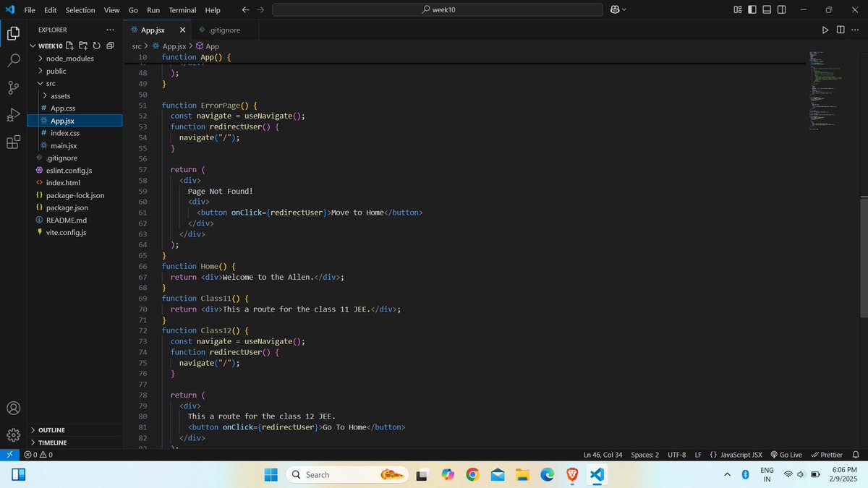Click Go Live in status bar

pos(786,455)
